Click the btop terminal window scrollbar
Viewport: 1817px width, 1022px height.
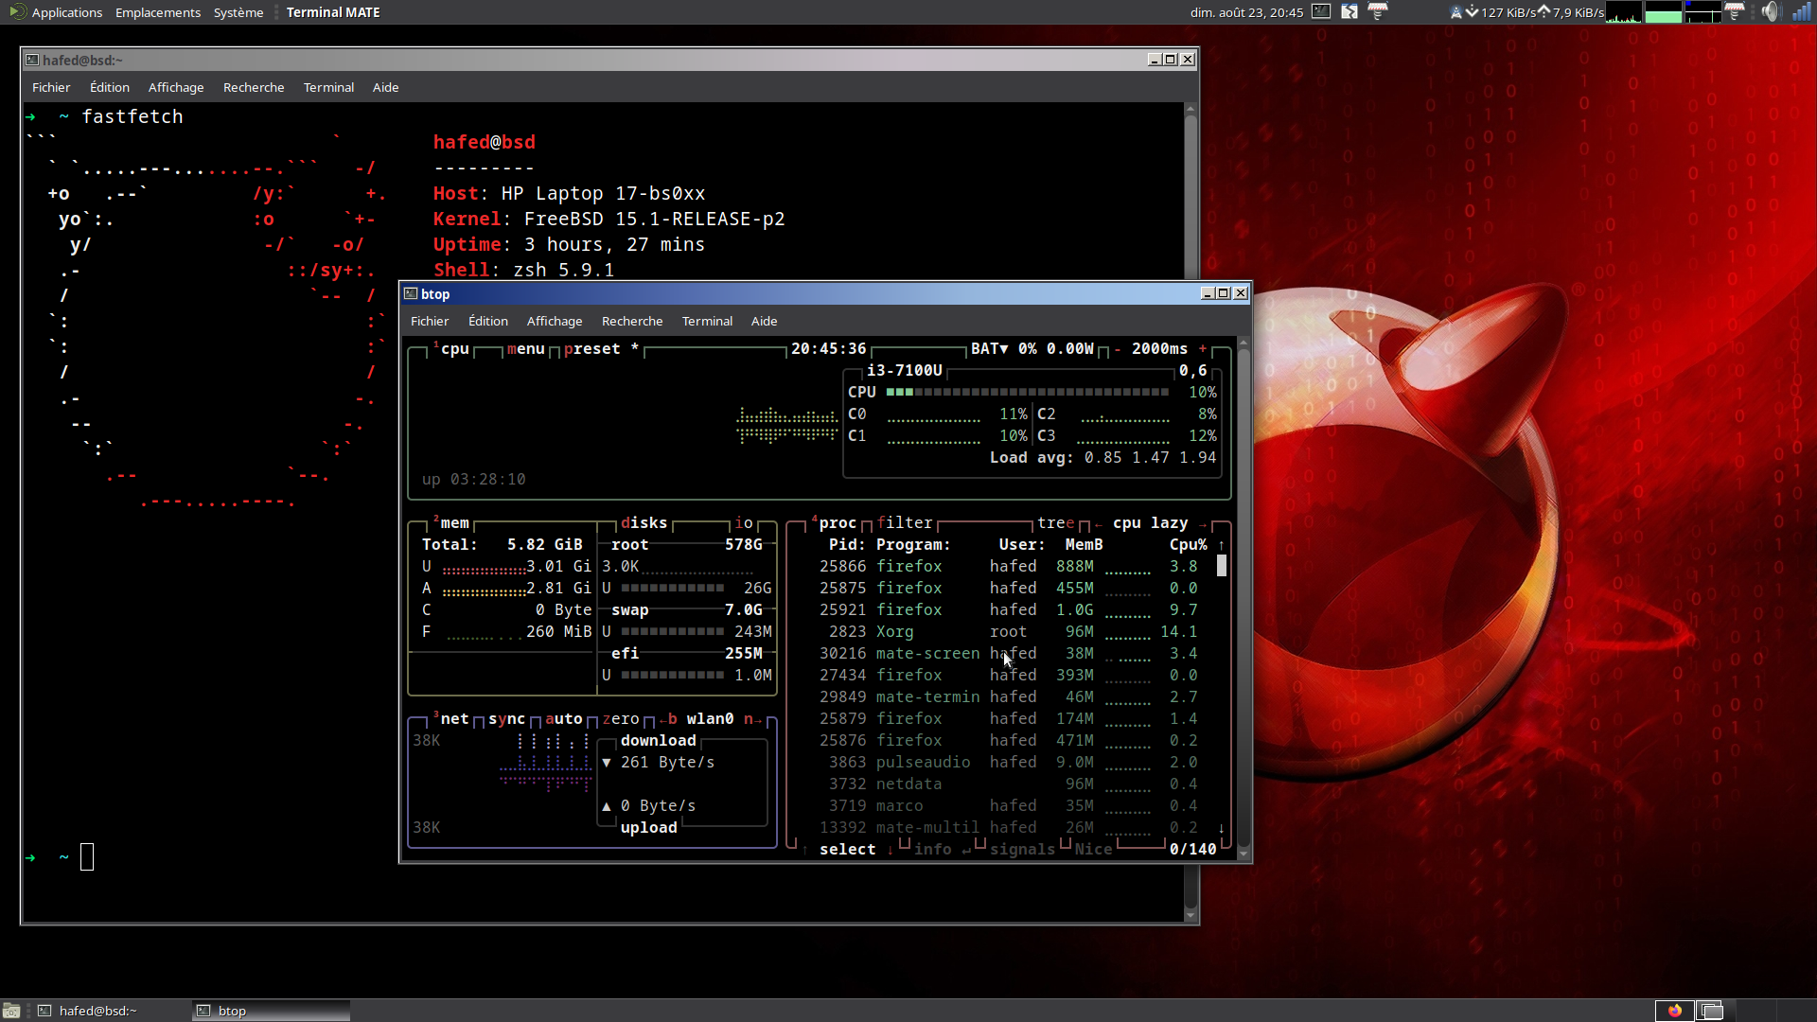1244,598
